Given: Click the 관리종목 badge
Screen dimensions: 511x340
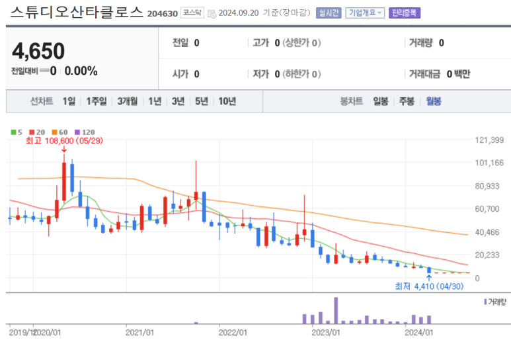Looking at the screenshot, I should click(x=404, y=13).
